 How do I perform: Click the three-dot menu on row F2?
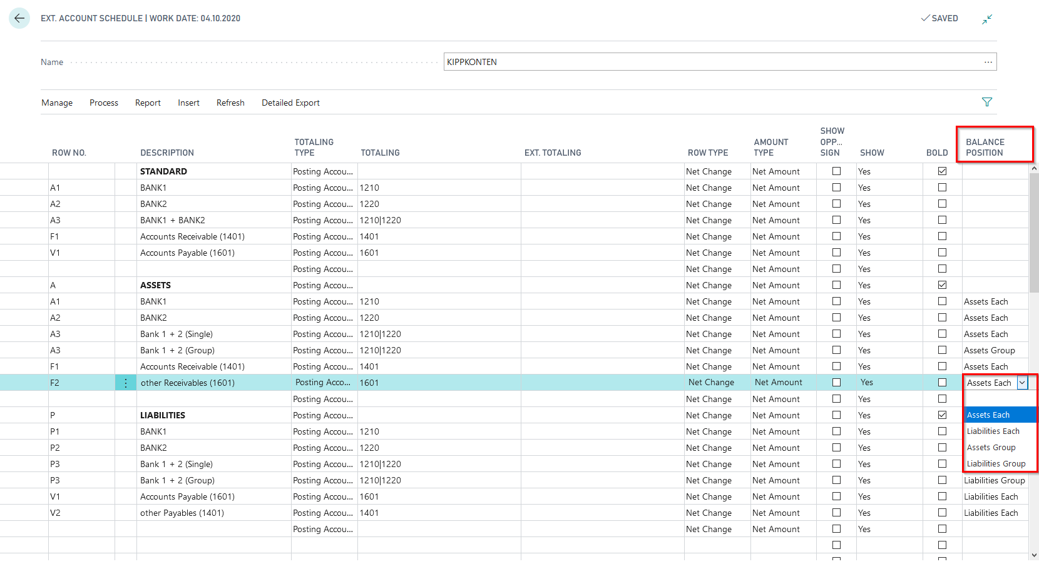coord(126,383)
